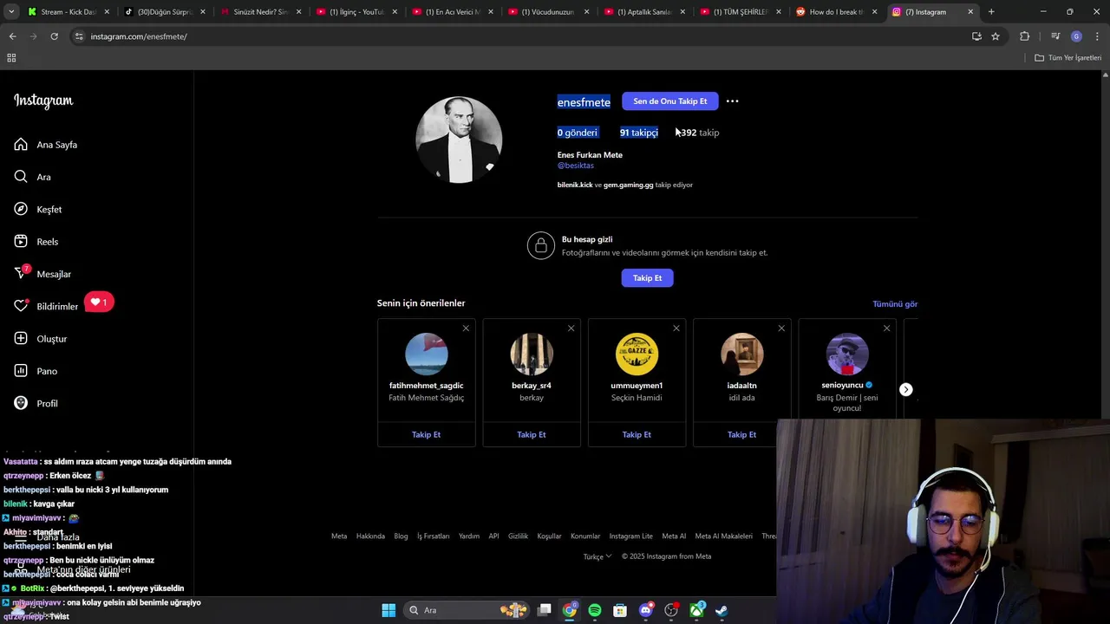Switch to the Sinüzit Nedir tab
The height and width of the screenshot is (624, 1110).
pyautogui.click(x=260, y=12)
